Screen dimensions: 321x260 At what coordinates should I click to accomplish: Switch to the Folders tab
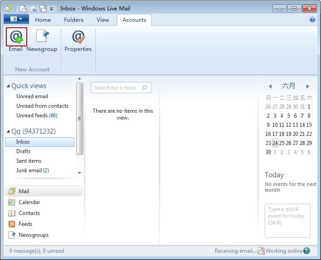tap(74, 20)
